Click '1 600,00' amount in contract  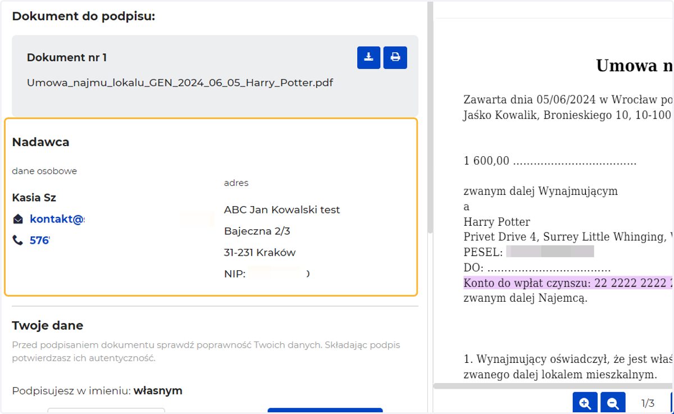[x=486, y=161]
